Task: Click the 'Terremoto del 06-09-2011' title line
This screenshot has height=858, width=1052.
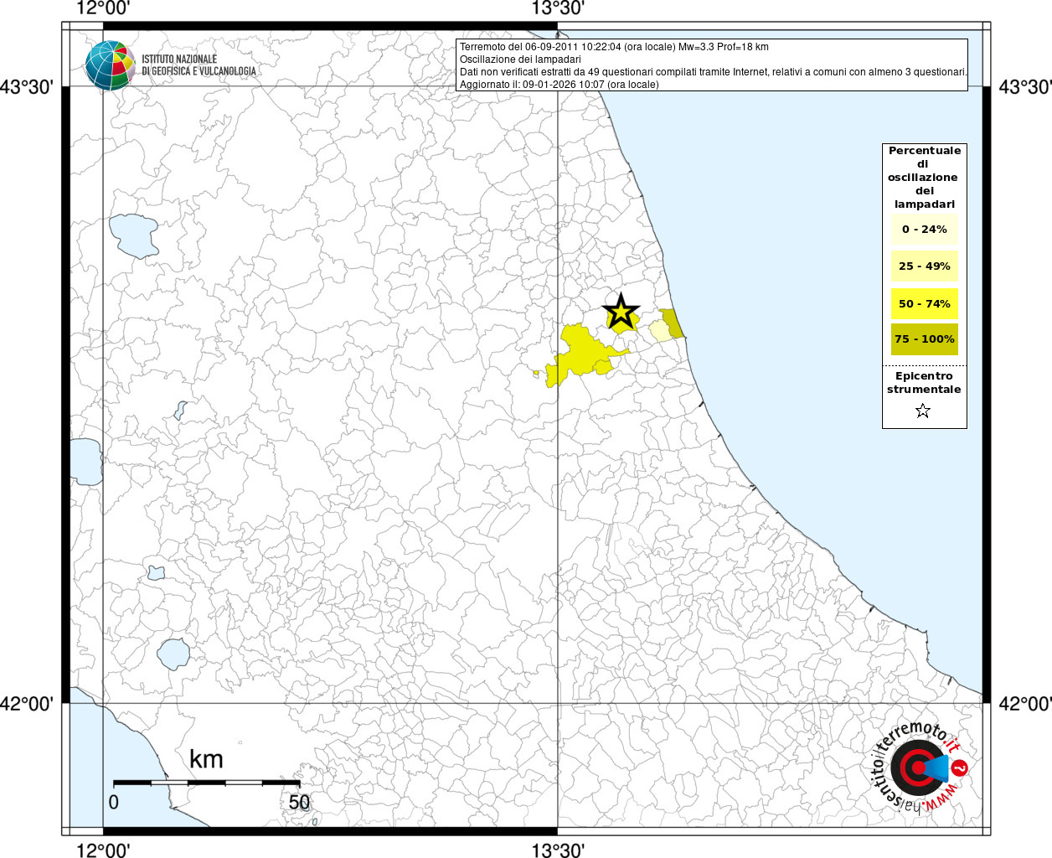Action: 614,47
